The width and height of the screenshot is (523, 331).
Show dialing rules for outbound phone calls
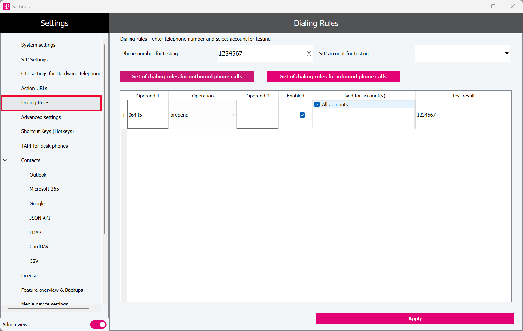(x=187, y=77)
